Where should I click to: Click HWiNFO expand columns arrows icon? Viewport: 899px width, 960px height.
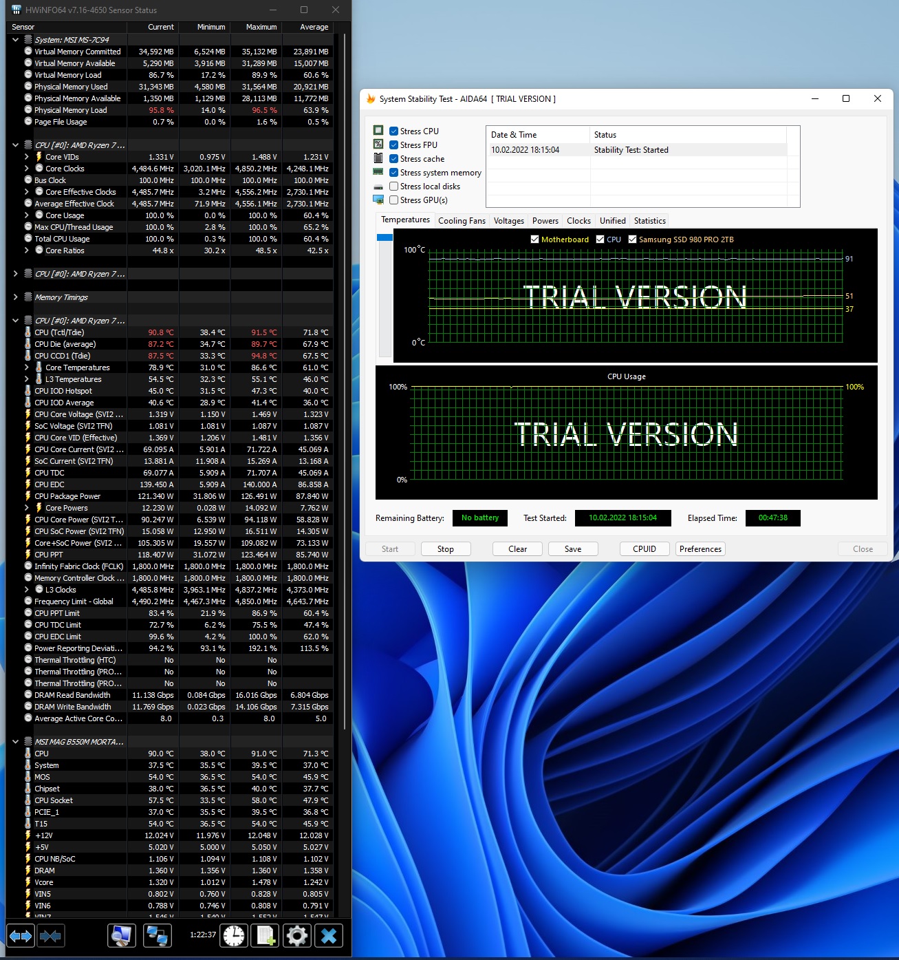(20, 936)
